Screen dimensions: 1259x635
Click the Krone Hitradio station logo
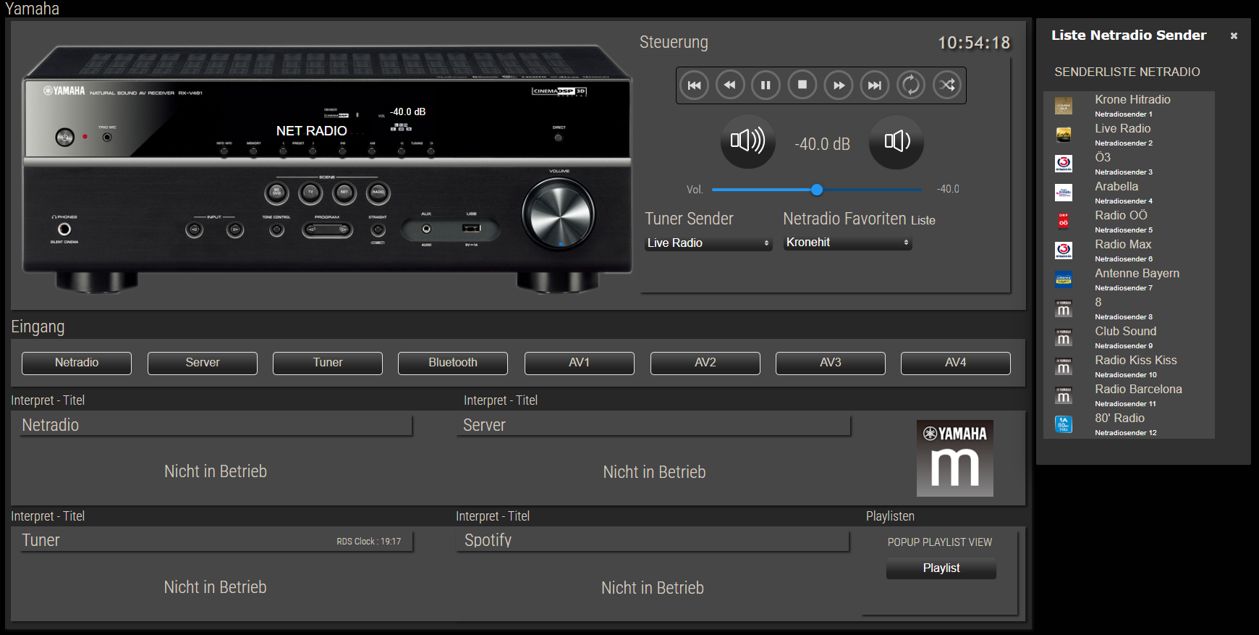[1064, 106]
